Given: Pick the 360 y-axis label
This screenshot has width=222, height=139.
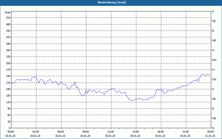Looking at the screenshot, I should click(8, 50).
